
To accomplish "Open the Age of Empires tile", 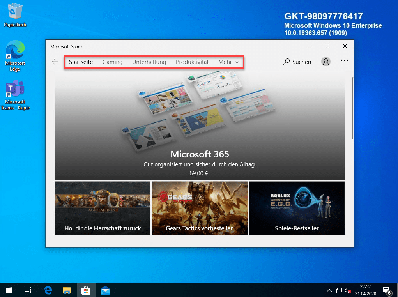I will pyautogui.click(x=103, y=208).
